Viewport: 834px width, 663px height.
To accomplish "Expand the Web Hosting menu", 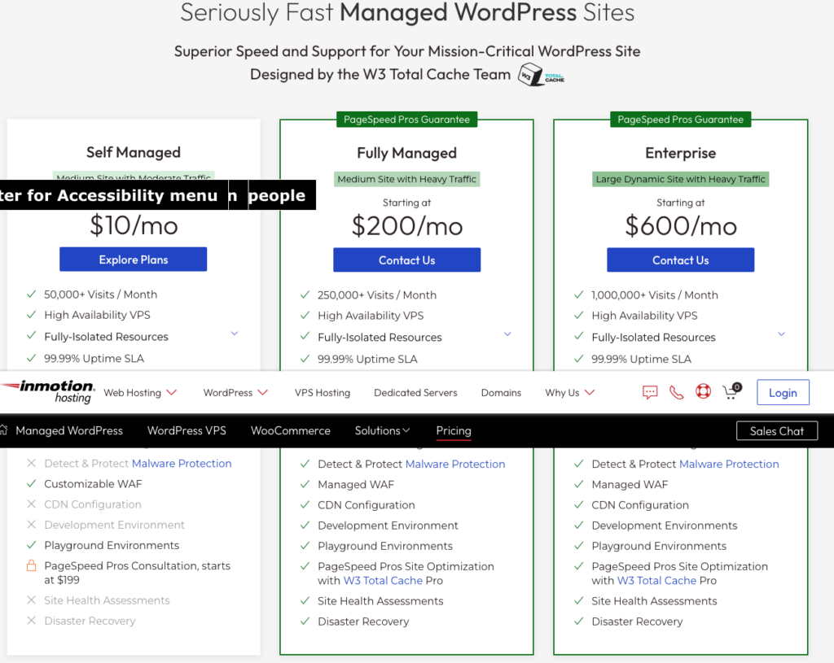I will pyautogui.click(x=140, y=393).
